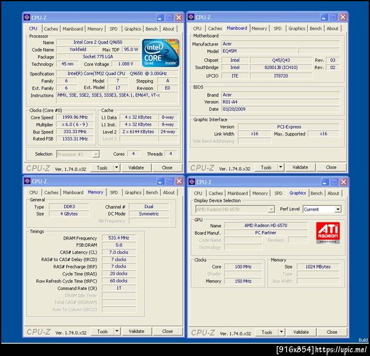Open Tools dropdown arrow in the CPU window
Image resolution: width=370 pixels, height=356 pixels.
(117, 168)
